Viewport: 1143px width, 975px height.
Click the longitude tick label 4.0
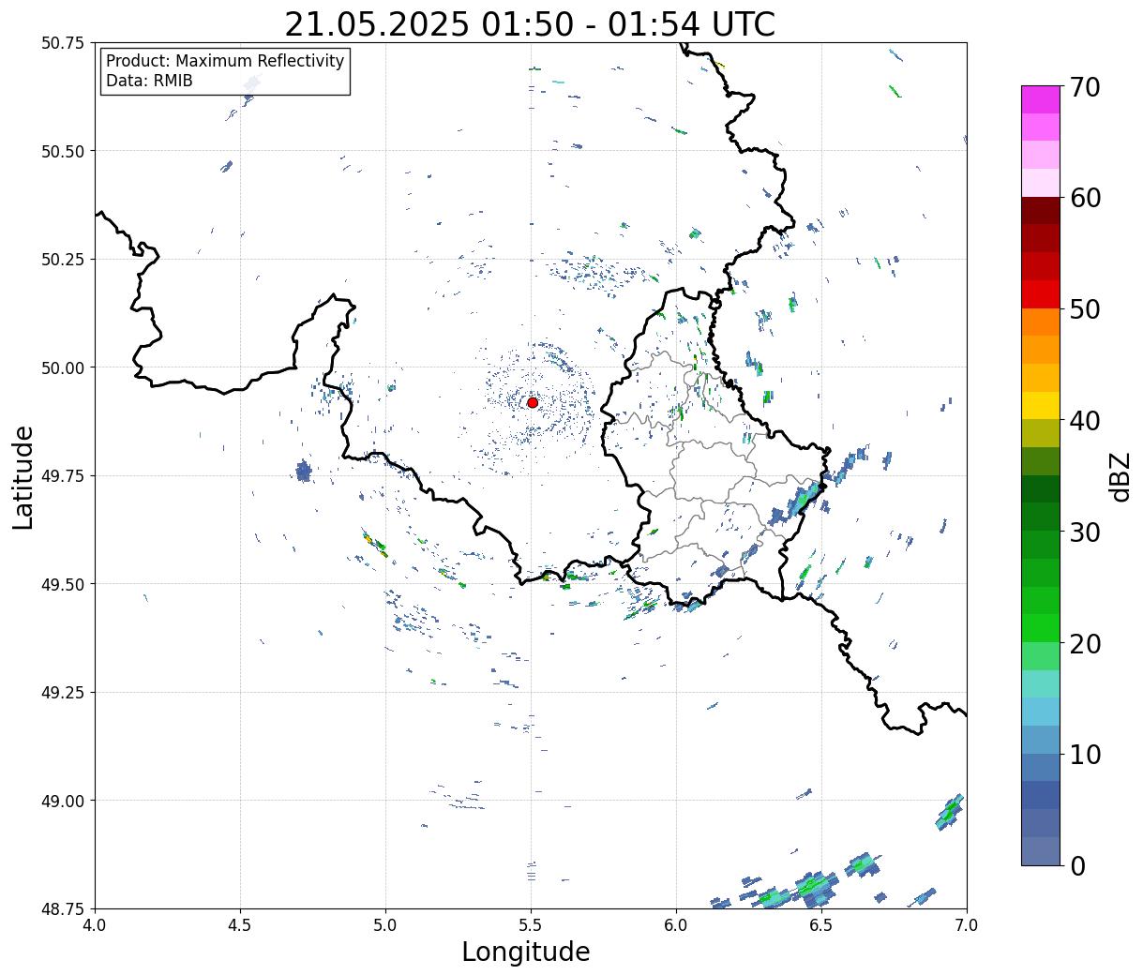pyautogui.click(x=95, y=925)
